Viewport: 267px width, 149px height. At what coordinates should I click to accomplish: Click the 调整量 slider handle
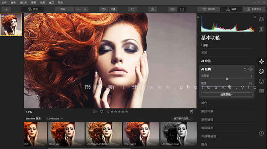point(227,79)
